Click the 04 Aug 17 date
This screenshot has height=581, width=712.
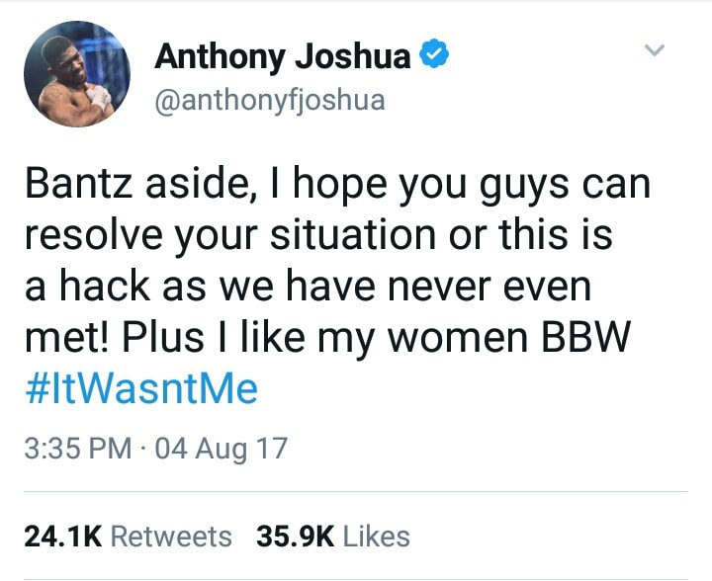click(222, 449)
